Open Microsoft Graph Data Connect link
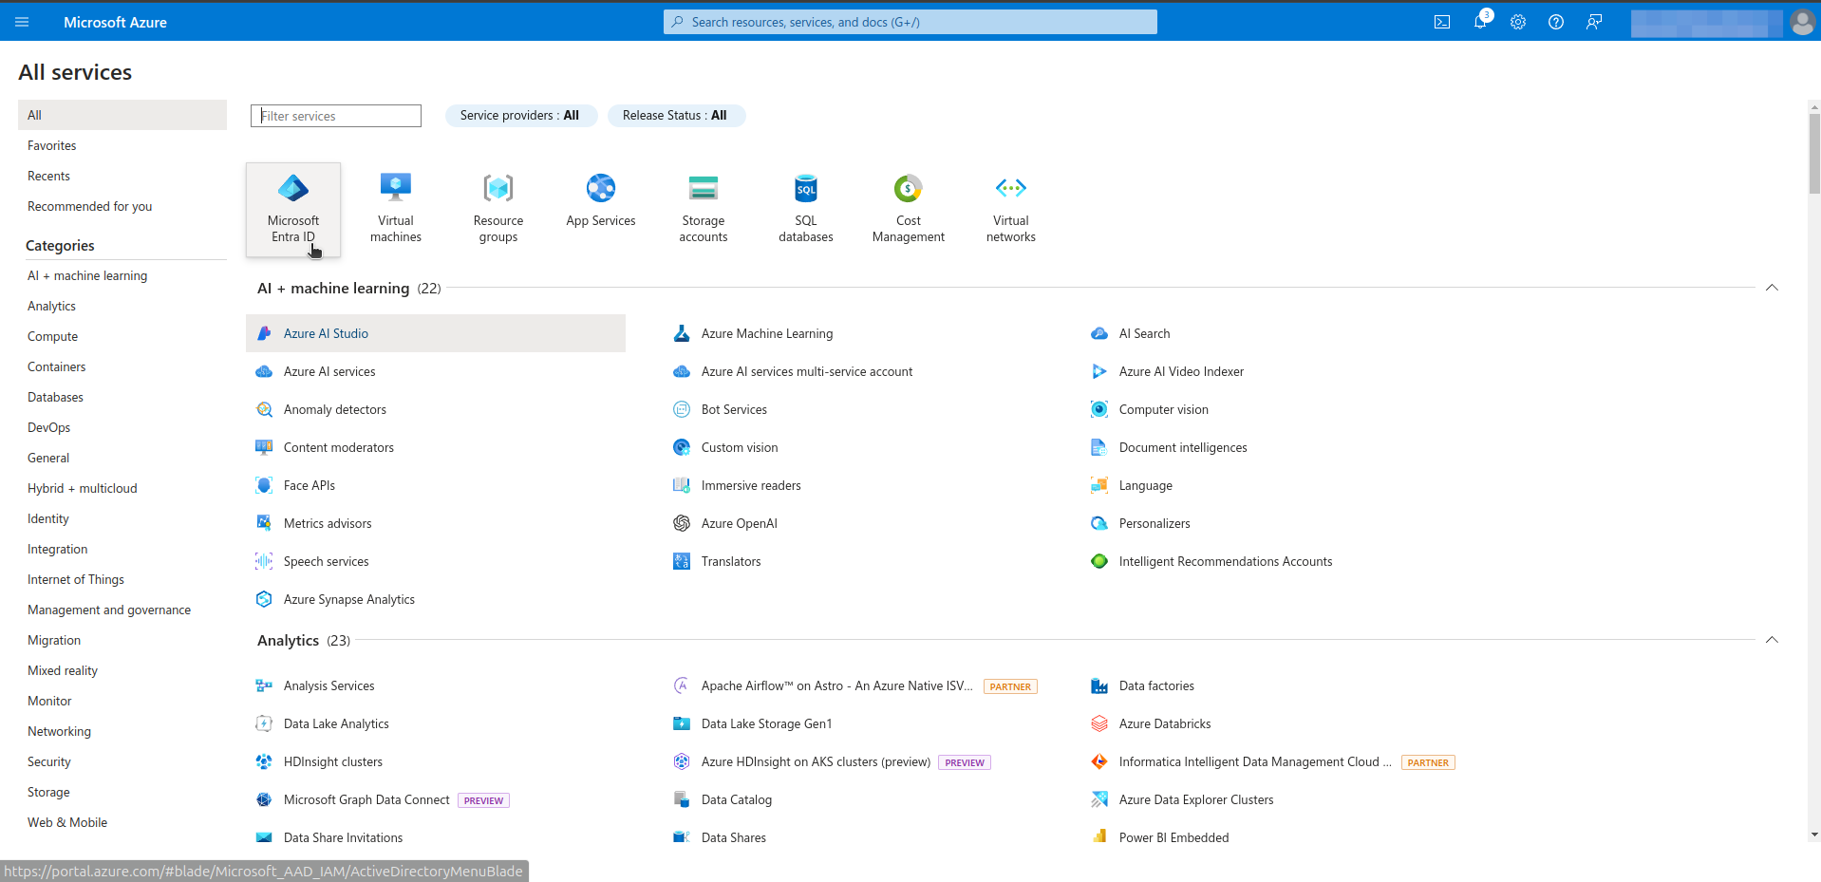Viewport: 1821px width, 882px height. (366, 799)
